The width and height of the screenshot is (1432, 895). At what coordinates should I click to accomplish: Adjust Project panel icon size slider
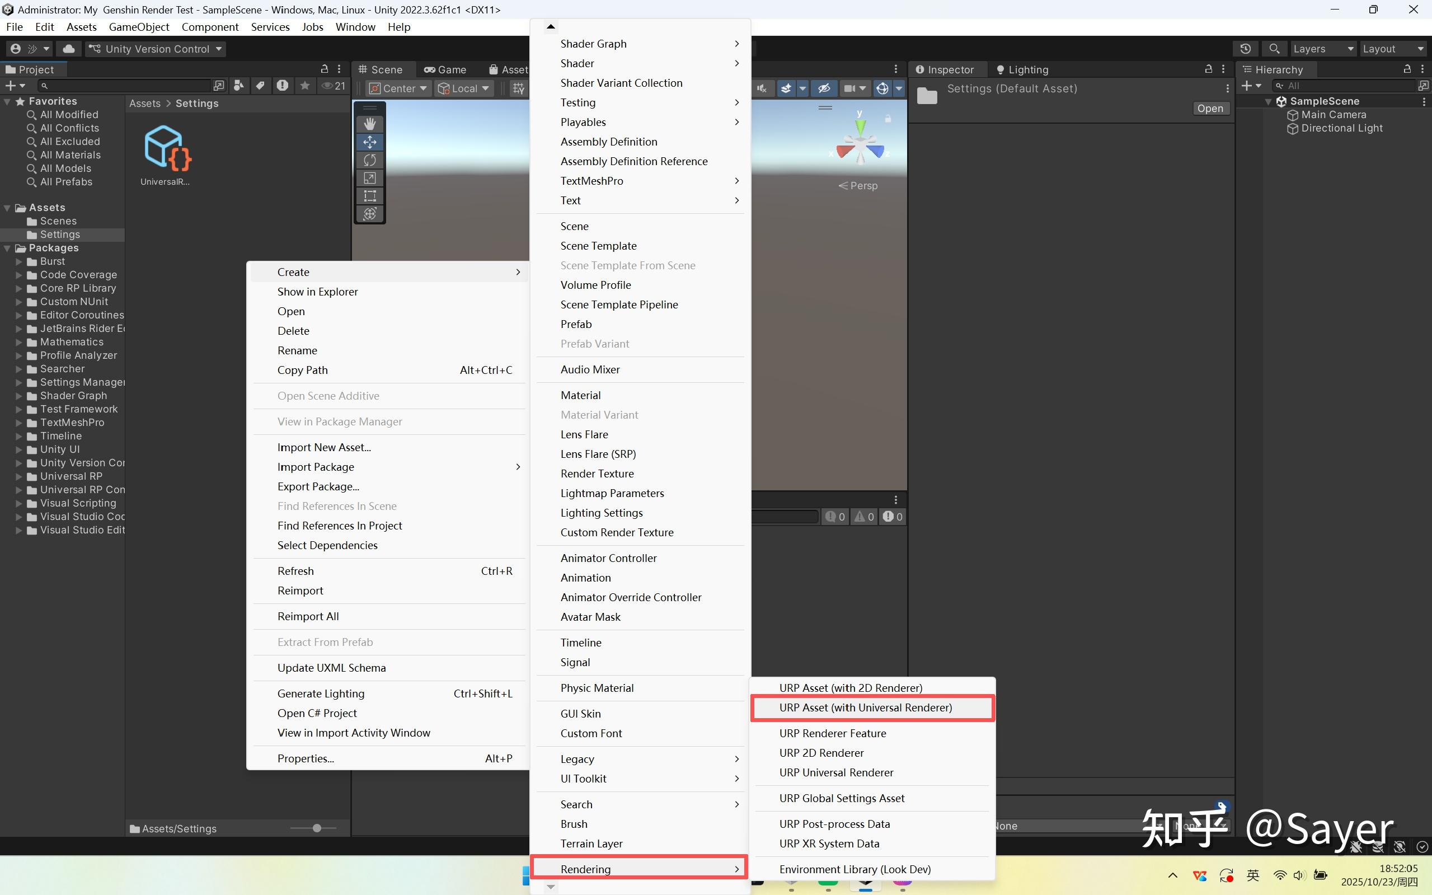tap(317, 828)
